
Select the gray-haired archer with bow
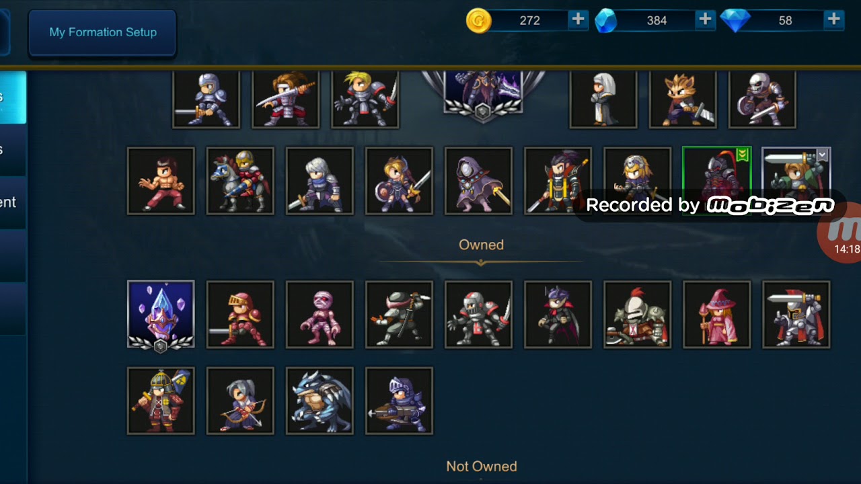[240, 401]
